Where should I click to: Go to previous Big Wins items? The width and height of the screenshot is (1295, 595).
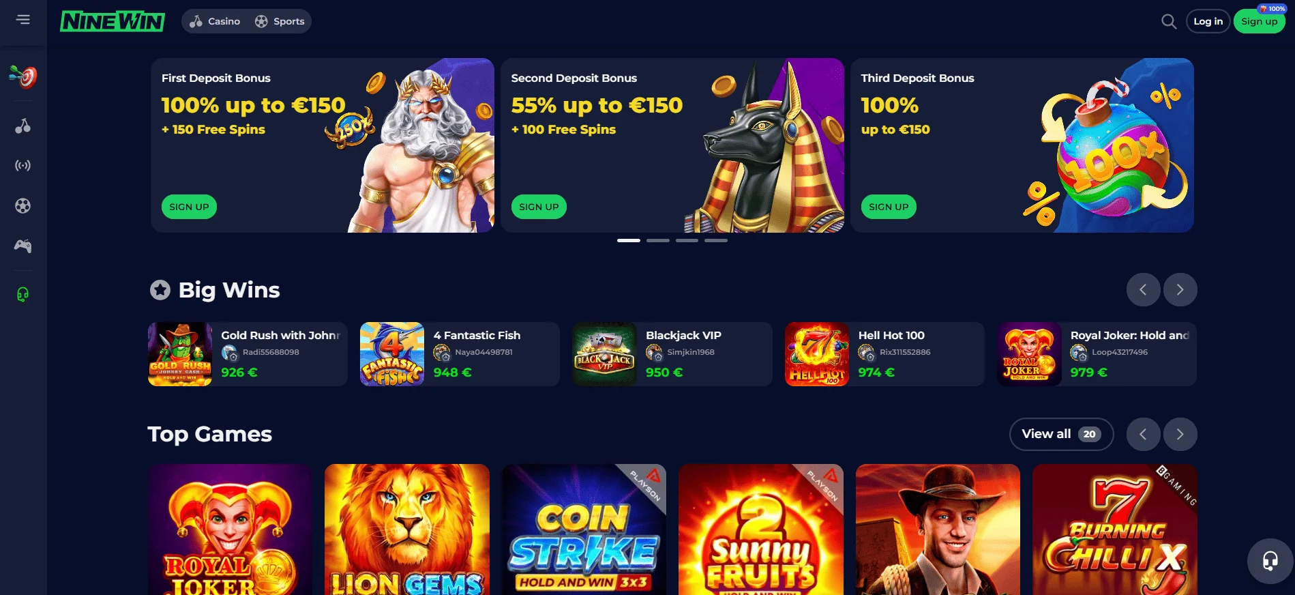[x=1143, y=290]
